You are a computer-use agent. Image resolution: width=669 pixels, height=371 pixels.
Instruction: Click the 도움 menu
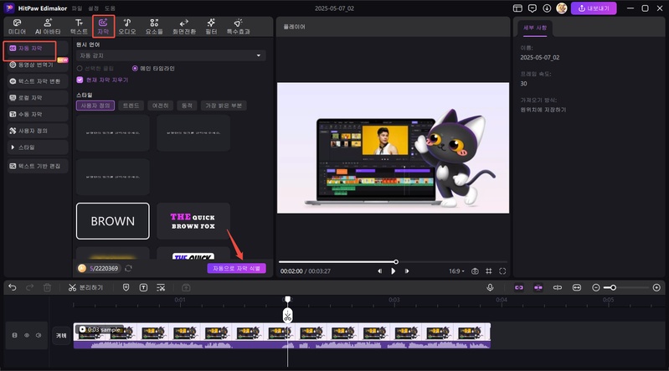click(x=110, y=8)
